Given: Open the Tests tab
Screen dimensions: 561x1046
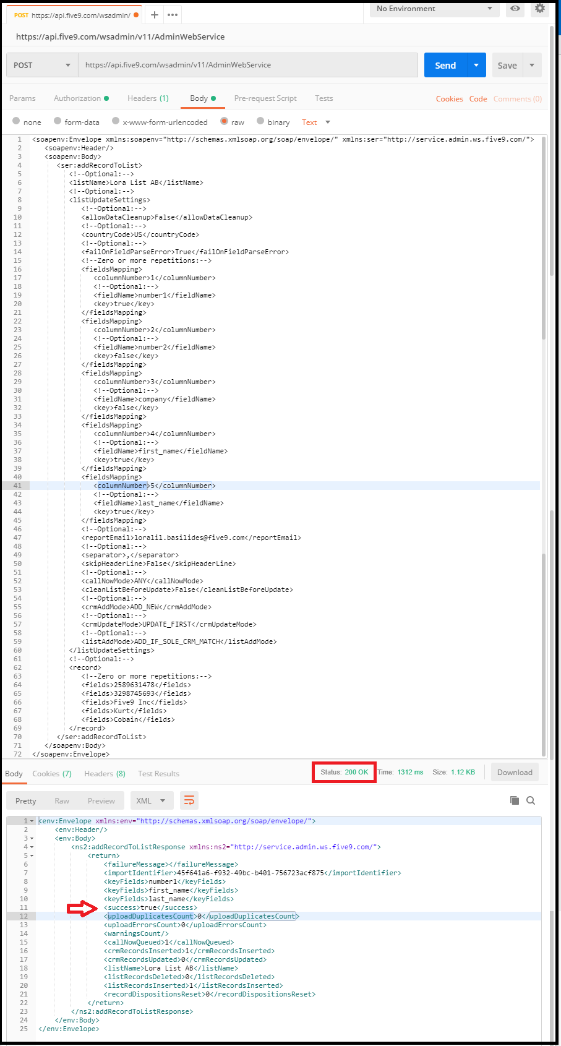Looking at the screenshot, I should click(x=323, y=98).
